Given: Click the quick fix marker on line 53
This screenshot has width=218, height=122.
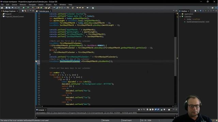Looking at the screenshot, I should [x=36, y=61].
